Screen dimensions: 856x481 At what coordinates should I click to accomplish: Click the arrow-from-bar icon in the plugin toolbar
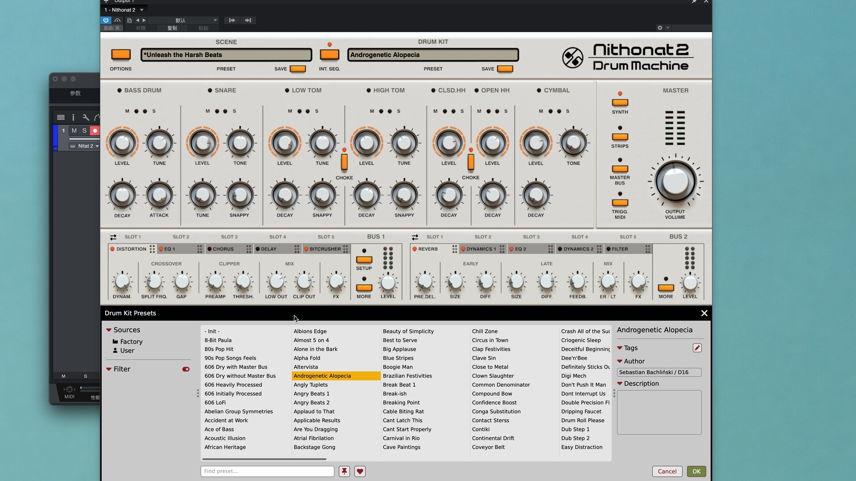232,20
